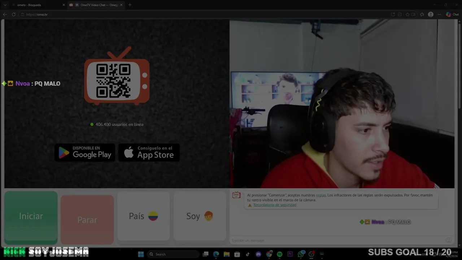This screenshot has height=260, width=462.
Task: Open the browser profile avatar
Action: click(x=431, y=14)
